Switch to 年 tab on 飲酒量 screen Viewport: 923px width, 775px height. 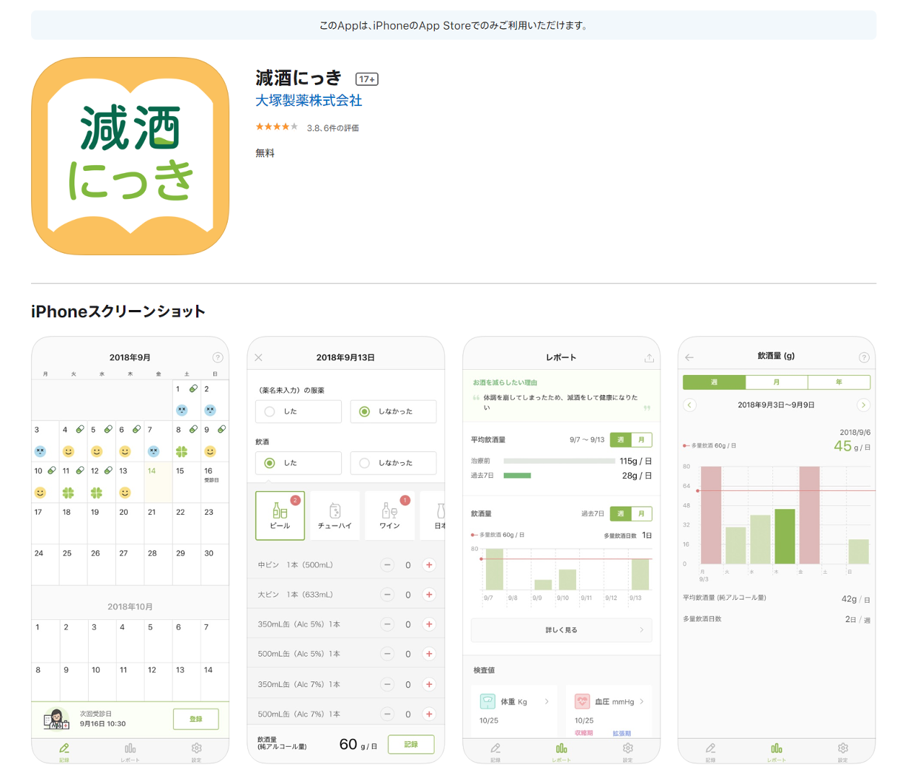click(839, 382)
